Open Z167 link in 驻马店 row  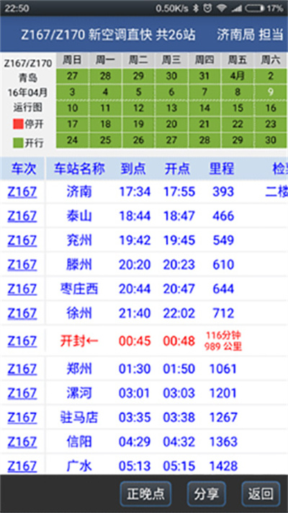point(22,418)
